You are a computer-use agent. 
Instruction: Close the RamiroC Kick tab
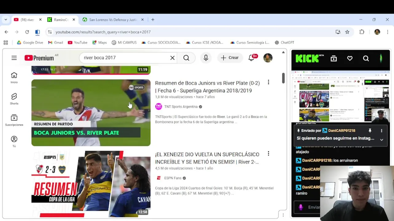74,20
